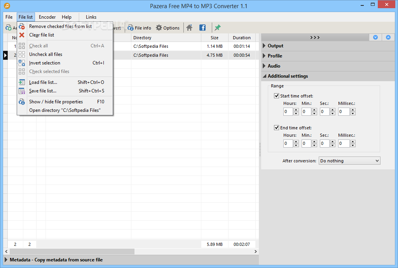Sort by the Size column header
398x268 pixels.
click(x=215, y=38)
